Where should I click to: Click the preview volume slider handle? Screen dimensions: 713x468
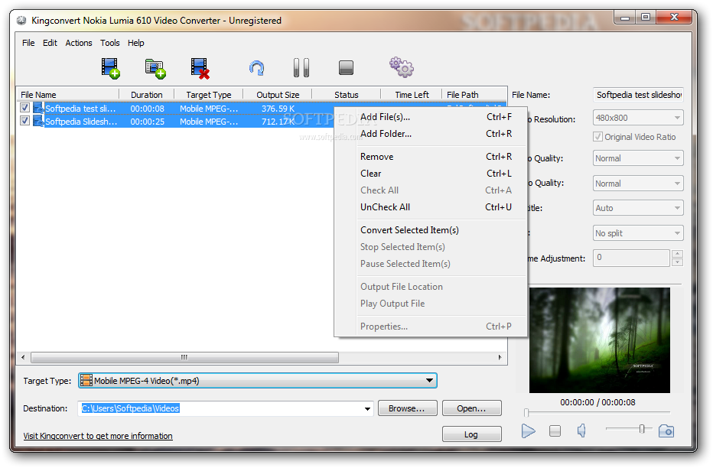642,428
